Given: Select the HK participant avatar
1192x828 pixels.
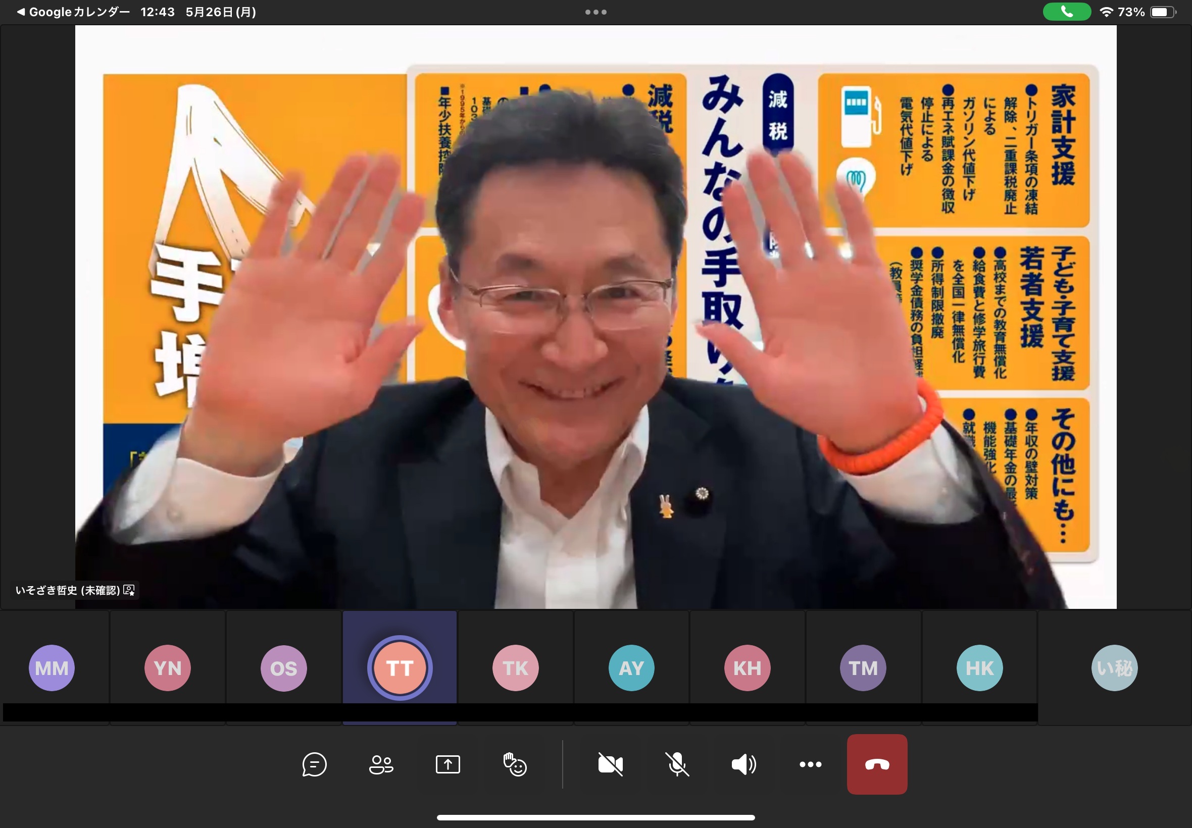Looking at the screenshot, I should [x=979, y=667].
